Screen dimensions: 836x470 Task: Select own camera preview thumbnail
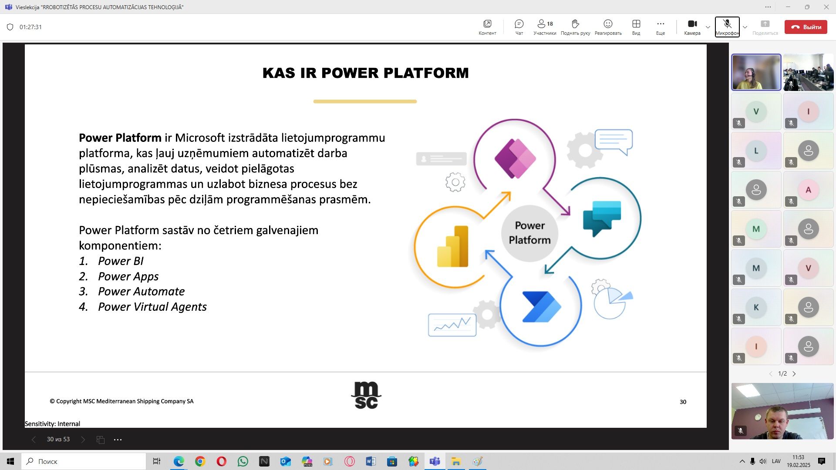click(x=782, y=411)
